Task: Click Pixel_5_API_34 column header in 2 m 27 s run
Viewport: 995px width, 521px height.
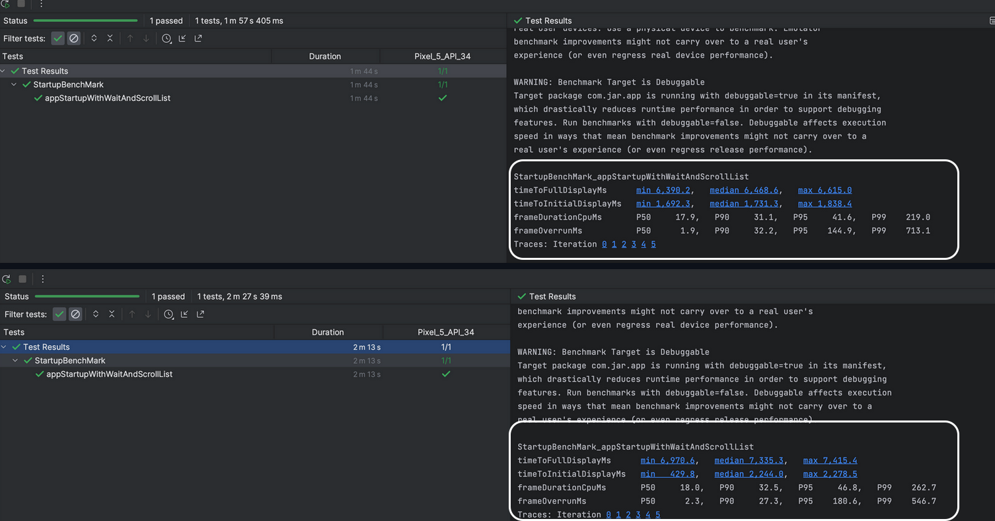Action: click(446, 332)
